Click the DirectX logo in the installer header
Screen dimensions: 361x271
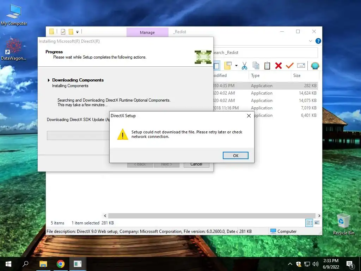(203, 57)
